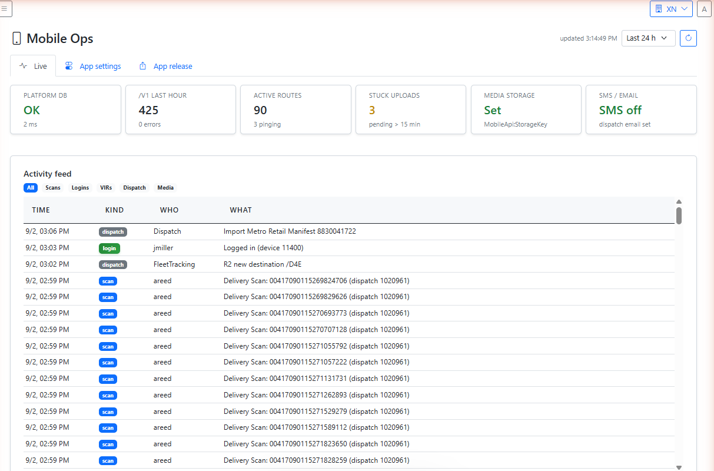The height and width of the screenshot is (471, 714).
Task: Click the Activity feed heading
Action: (x=48, y=174)
